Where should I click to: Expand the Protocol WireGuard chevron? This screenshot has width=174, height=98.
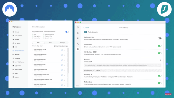tap(160, 60)
